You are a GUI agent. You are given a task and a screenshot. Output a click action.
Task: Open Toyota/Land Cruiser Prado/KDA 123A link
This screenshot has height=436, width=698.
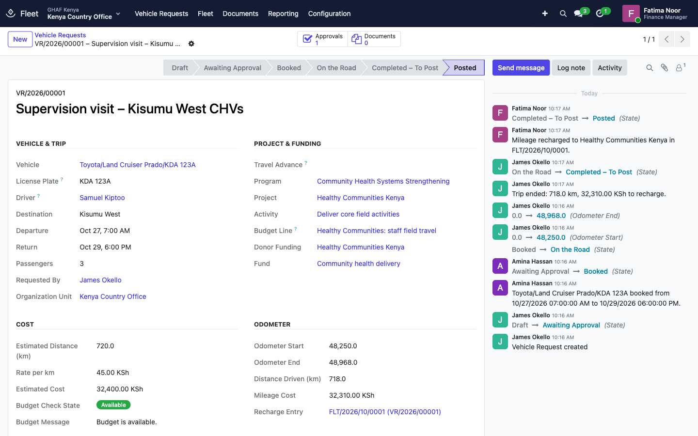click(138, 165)
